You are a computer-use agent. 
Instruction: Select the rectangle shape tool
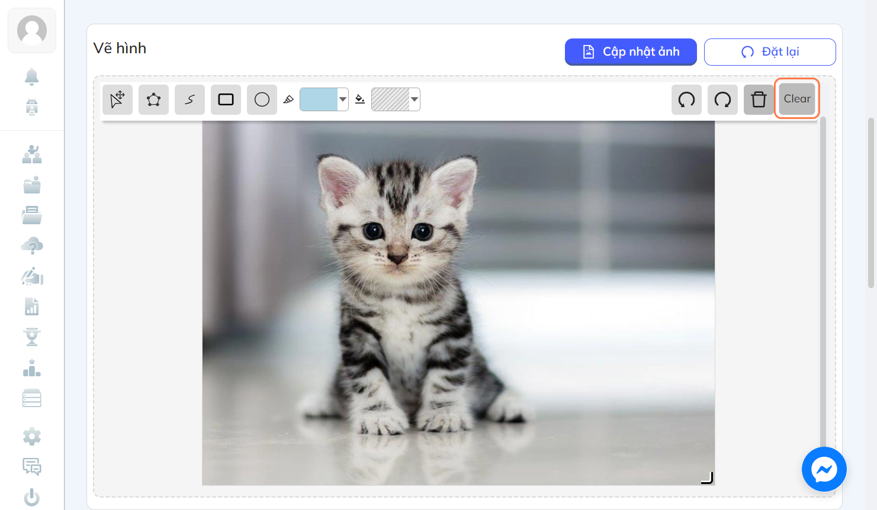[226, 99]
